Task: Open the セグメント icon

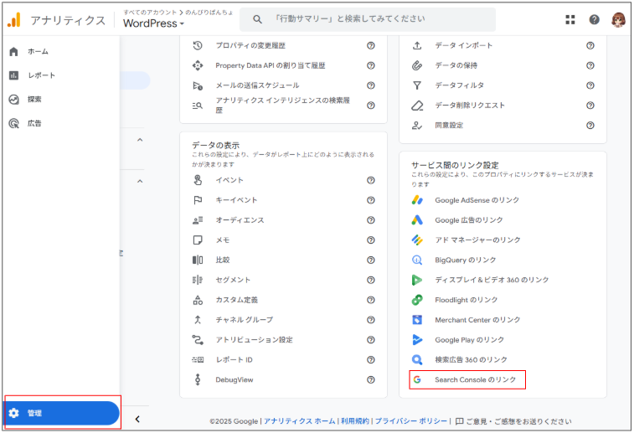Action: [198, 280]
